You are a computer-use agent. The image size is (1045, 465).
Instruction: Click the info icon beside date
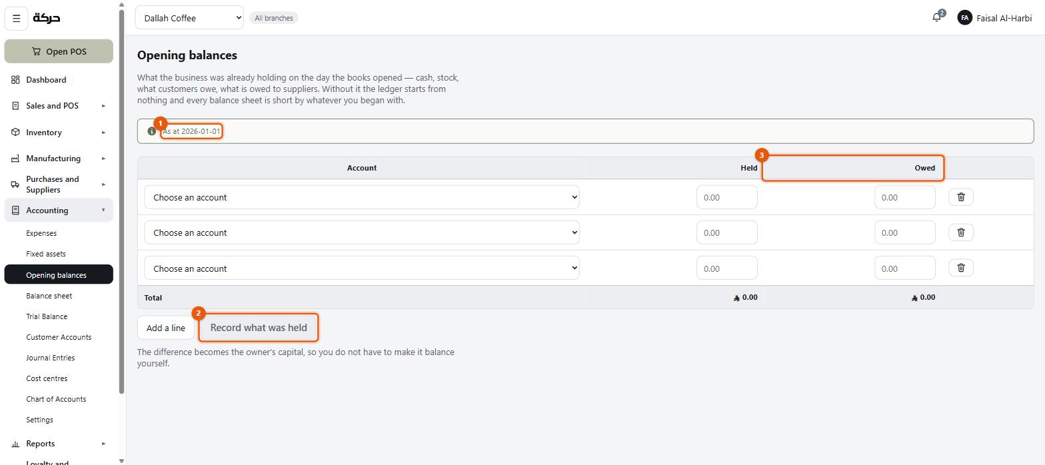coord(151,131)
